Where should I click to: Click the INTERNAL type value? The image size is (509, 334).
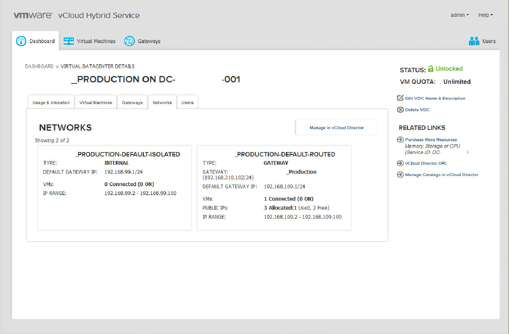coord(116,163)
